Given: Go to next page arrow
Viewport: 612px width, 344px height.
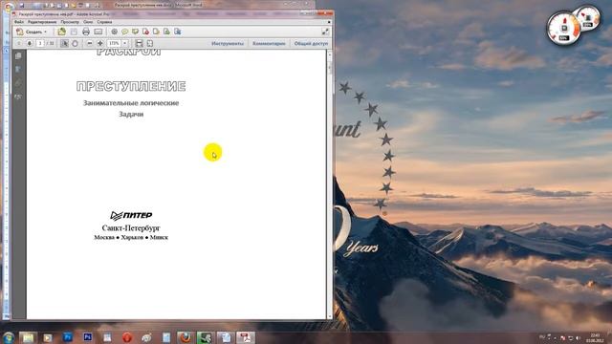Looking at the screenshot, I should click(30, 43).
